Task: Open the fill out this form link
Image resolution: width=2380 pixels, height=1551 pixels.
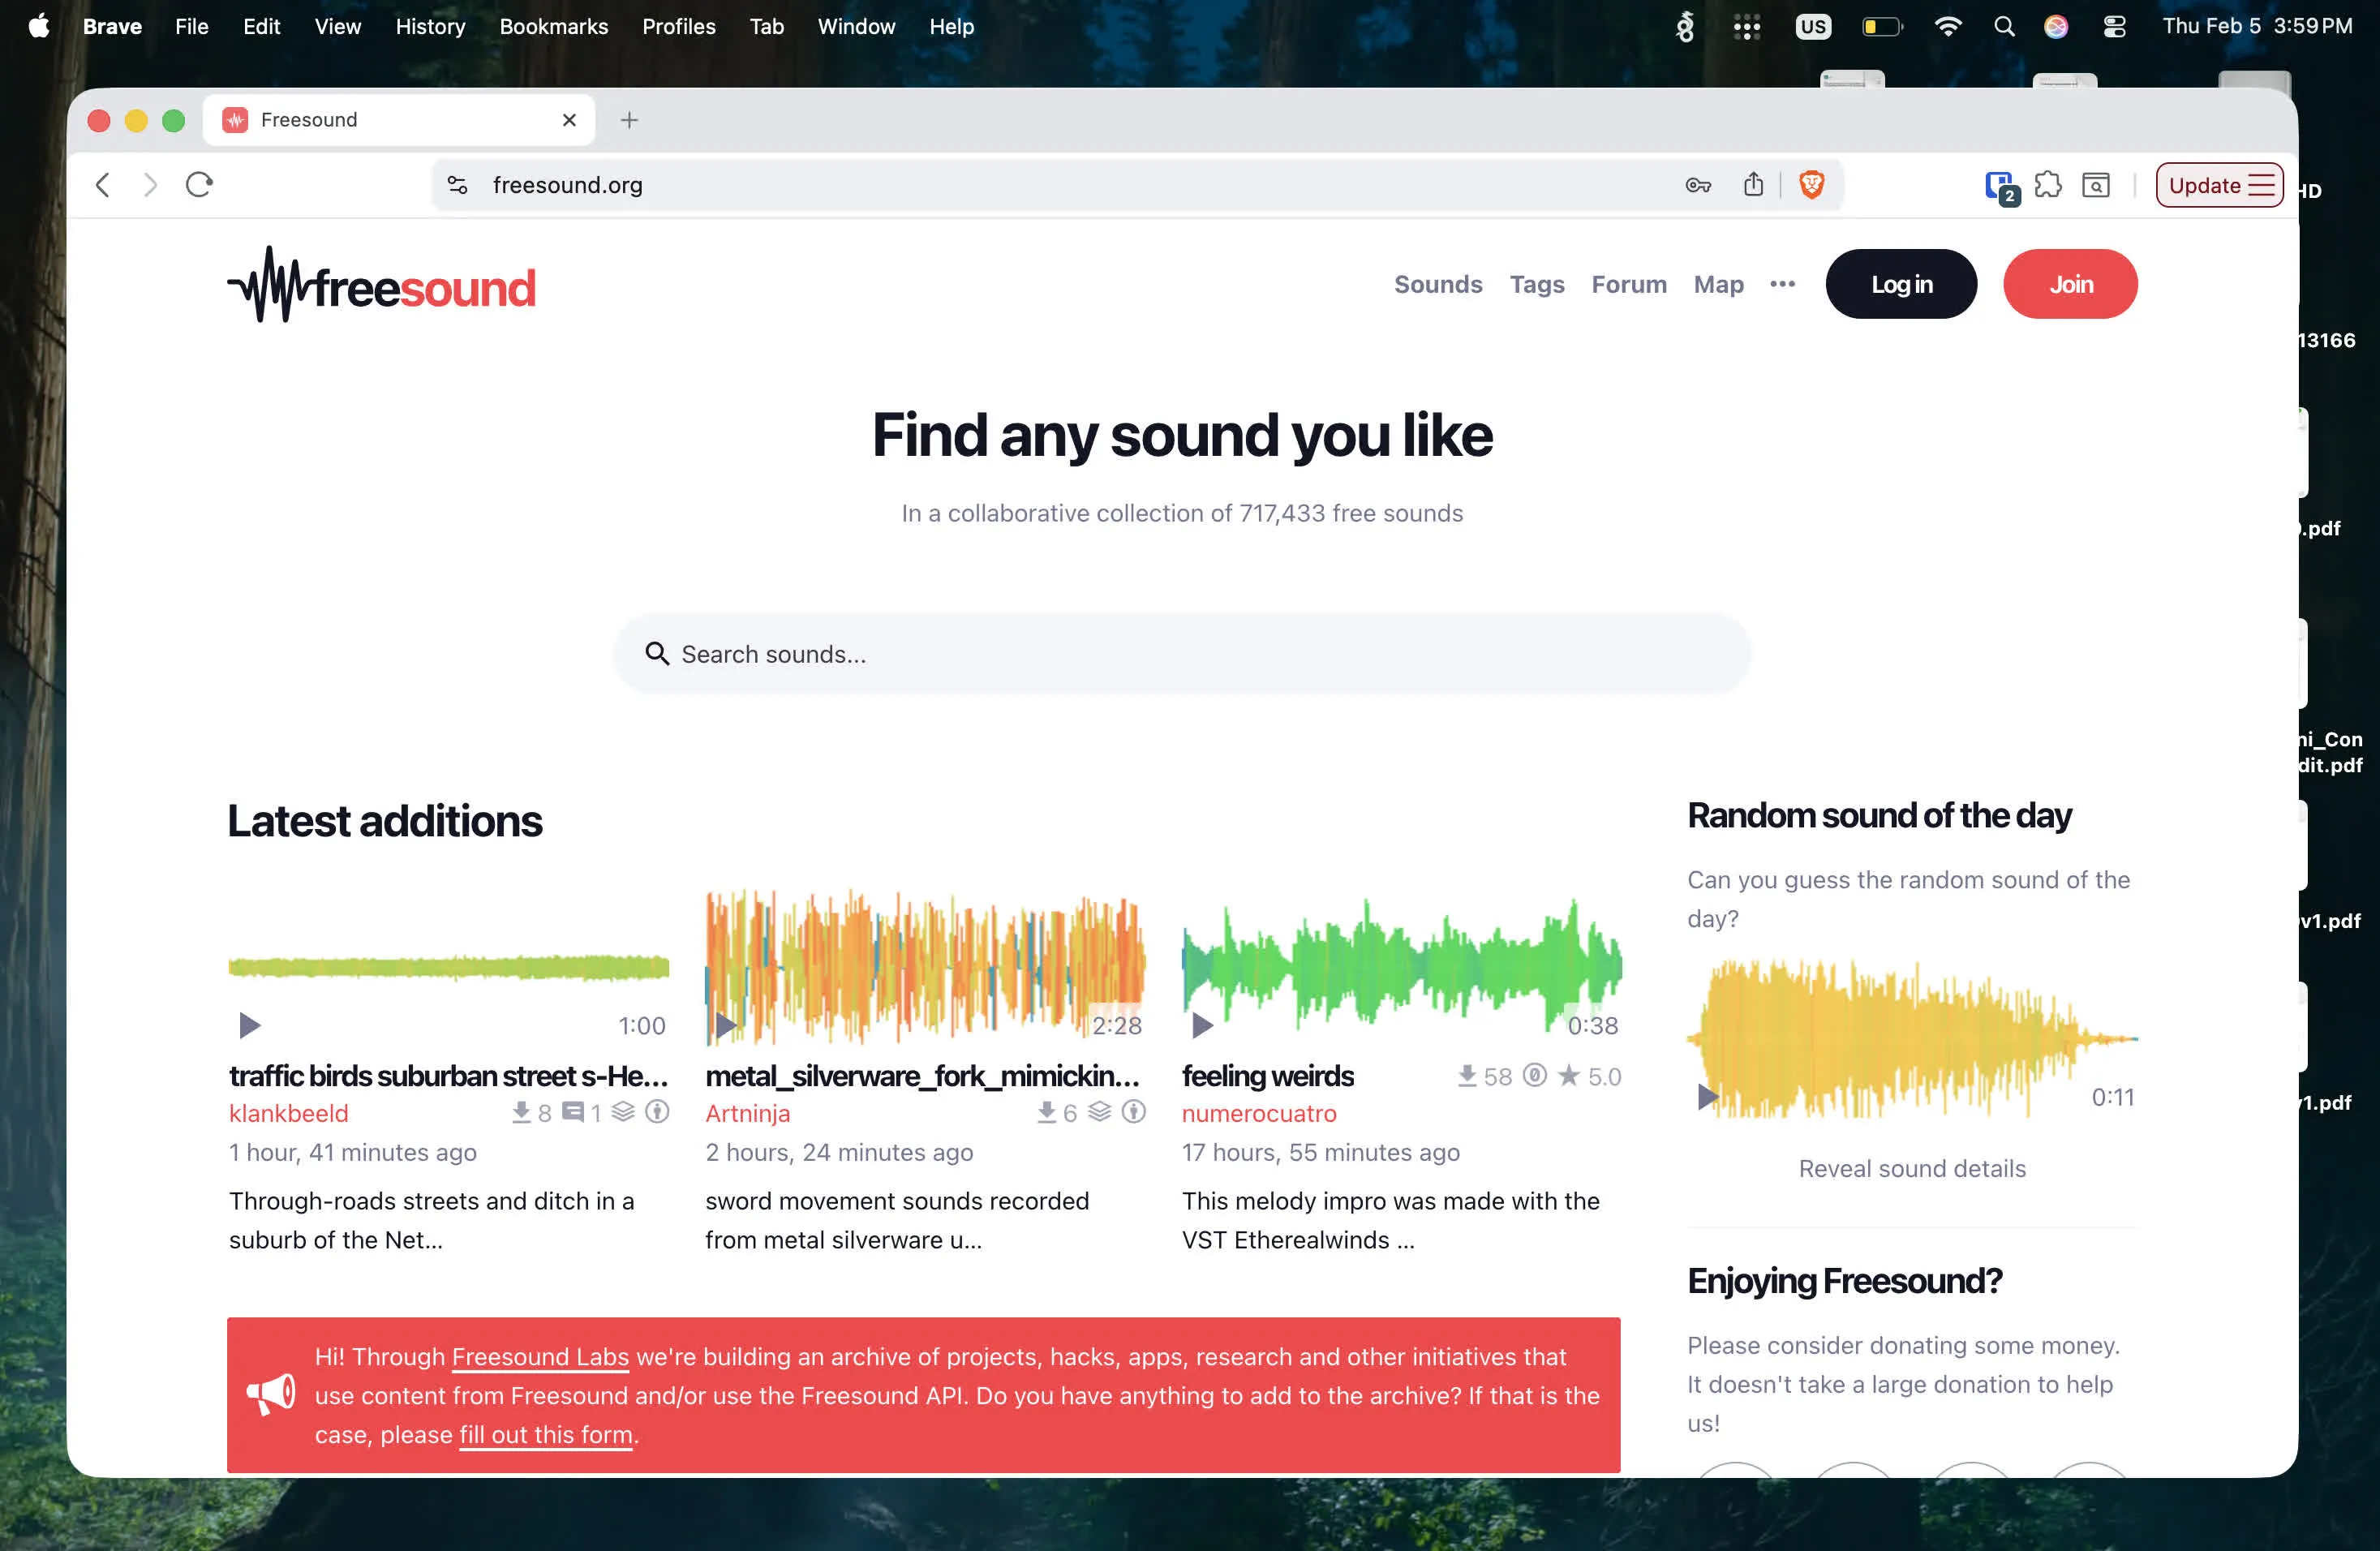Action: pyautogui.click(x=546, y=1434)
